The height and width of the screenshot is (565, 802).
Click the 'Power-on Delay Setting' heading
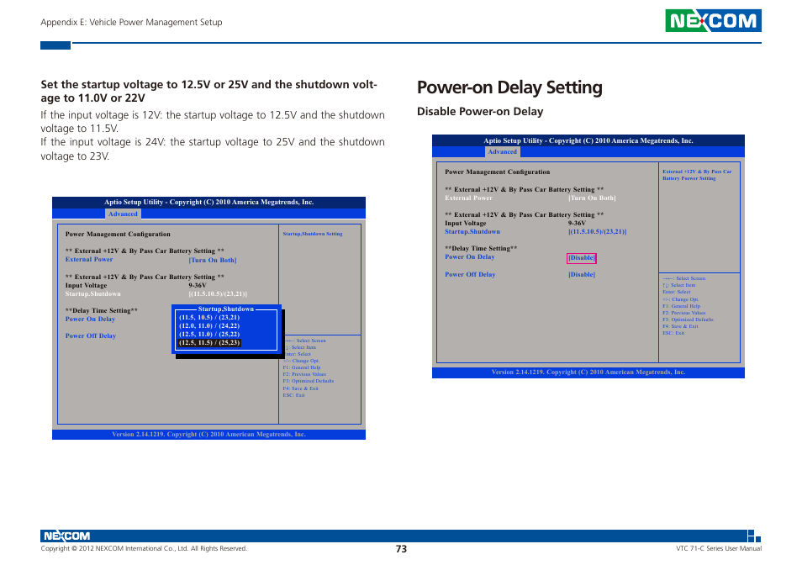[509, 87]
